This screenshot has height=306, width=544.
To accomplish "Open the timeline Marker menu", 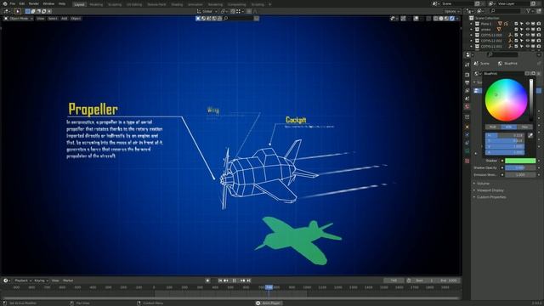I will click(x=68, y=280).
